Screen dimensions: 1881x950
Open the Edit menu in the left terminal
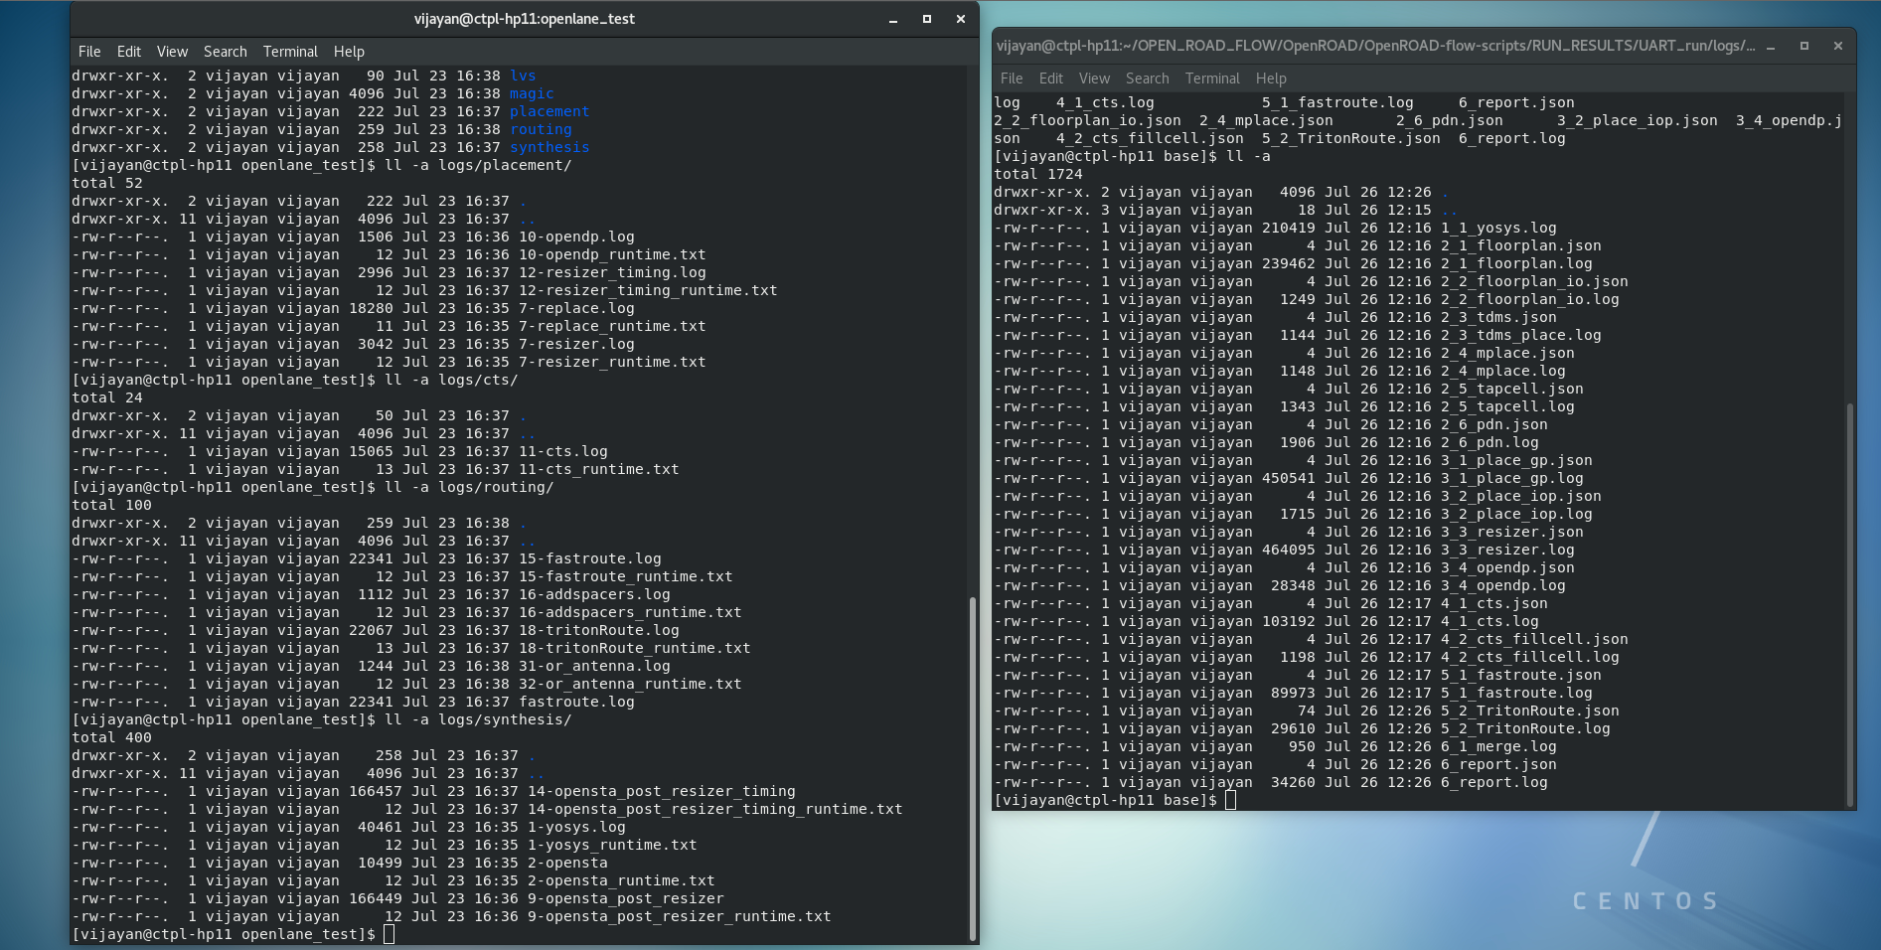coord(129,51)
